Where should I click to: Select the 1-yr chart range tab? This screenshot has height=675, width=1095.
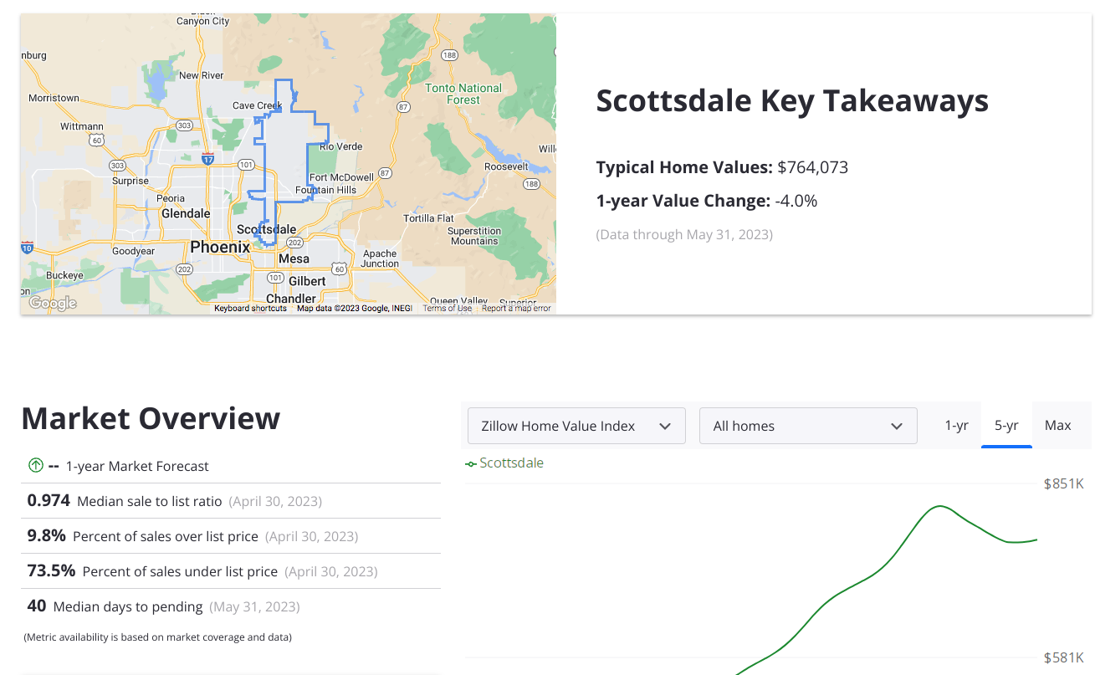956,426
